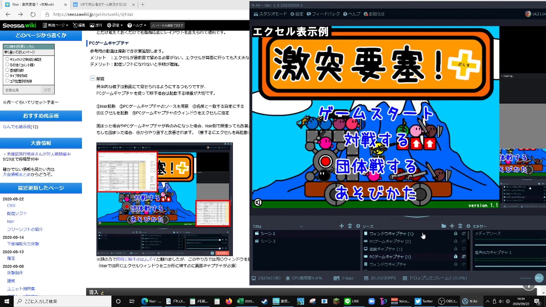
Task: Open お知らせ in N Air top bar
Action: pos(374,14)
